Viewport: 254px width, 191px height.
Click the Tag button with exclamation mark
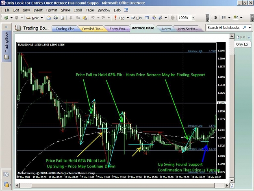pos(119,18)
